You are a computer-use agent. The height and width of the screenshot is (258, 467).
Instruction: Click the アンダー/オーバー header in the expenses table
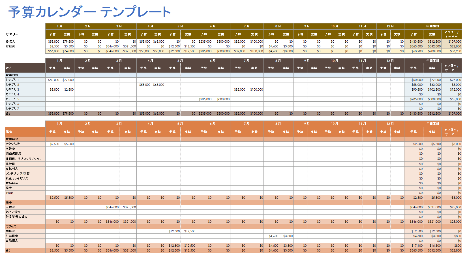[x=451, y=132]
